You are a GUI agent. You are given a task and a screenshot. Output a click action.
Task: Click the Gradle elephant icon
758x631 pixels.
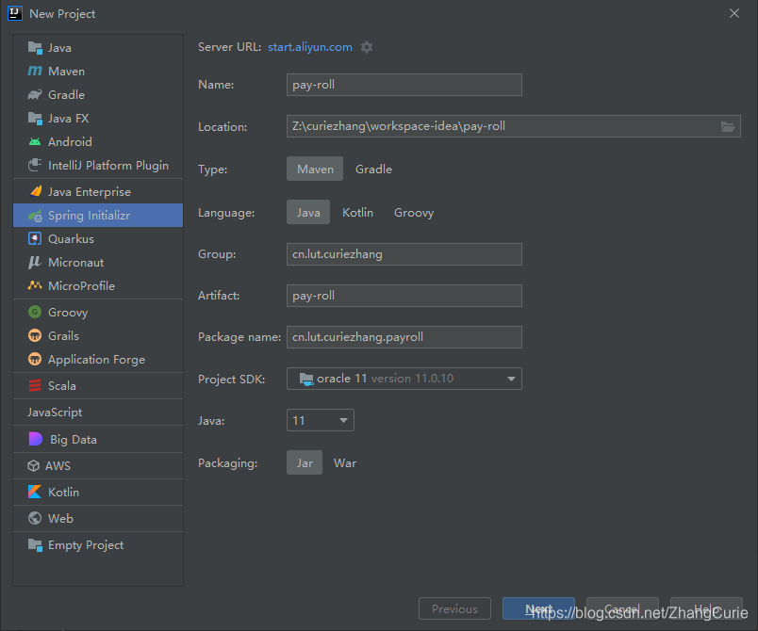(x=35, y=94)
